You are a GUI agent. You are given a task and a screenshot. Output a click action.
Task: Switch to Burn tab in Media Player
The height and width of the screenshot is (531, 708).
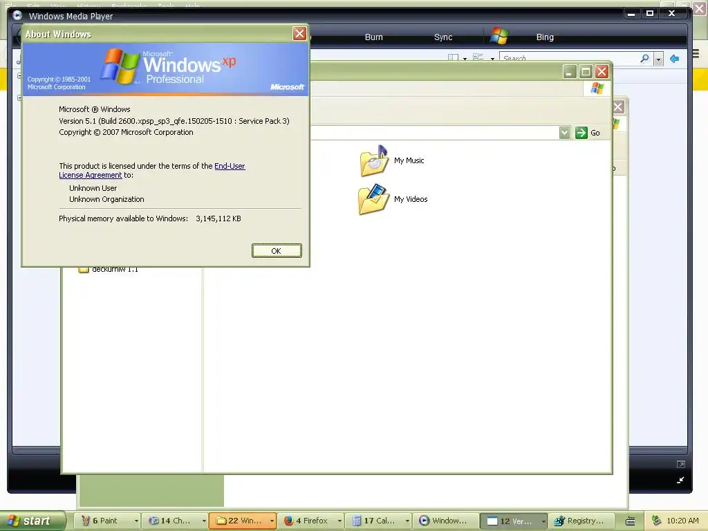coord(374,37)
